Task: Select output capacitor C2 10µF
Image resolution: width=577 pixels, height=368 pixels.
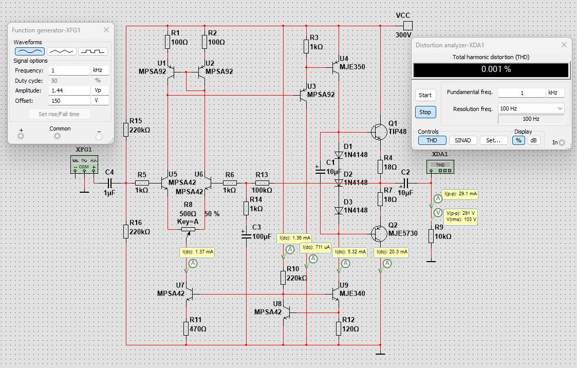Action: pyautogui.click(x=406, y=183)
